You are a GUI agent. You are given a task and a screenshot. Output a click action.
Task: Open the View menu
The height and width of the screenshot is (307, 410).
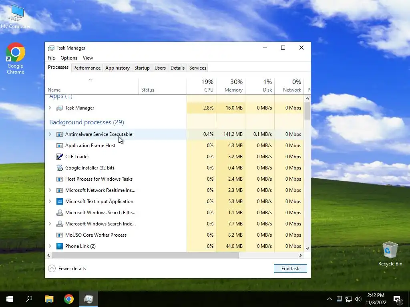coord(88,58)
